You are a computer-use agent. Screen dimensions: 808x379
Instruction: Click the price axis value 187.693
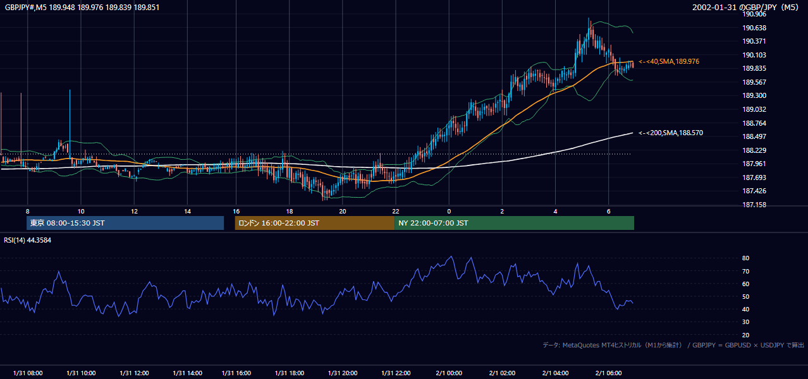tap(754, 177)
